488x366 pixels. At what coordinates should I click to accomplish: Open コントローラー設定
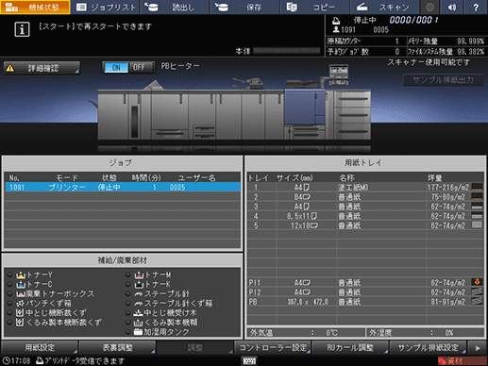273,347
